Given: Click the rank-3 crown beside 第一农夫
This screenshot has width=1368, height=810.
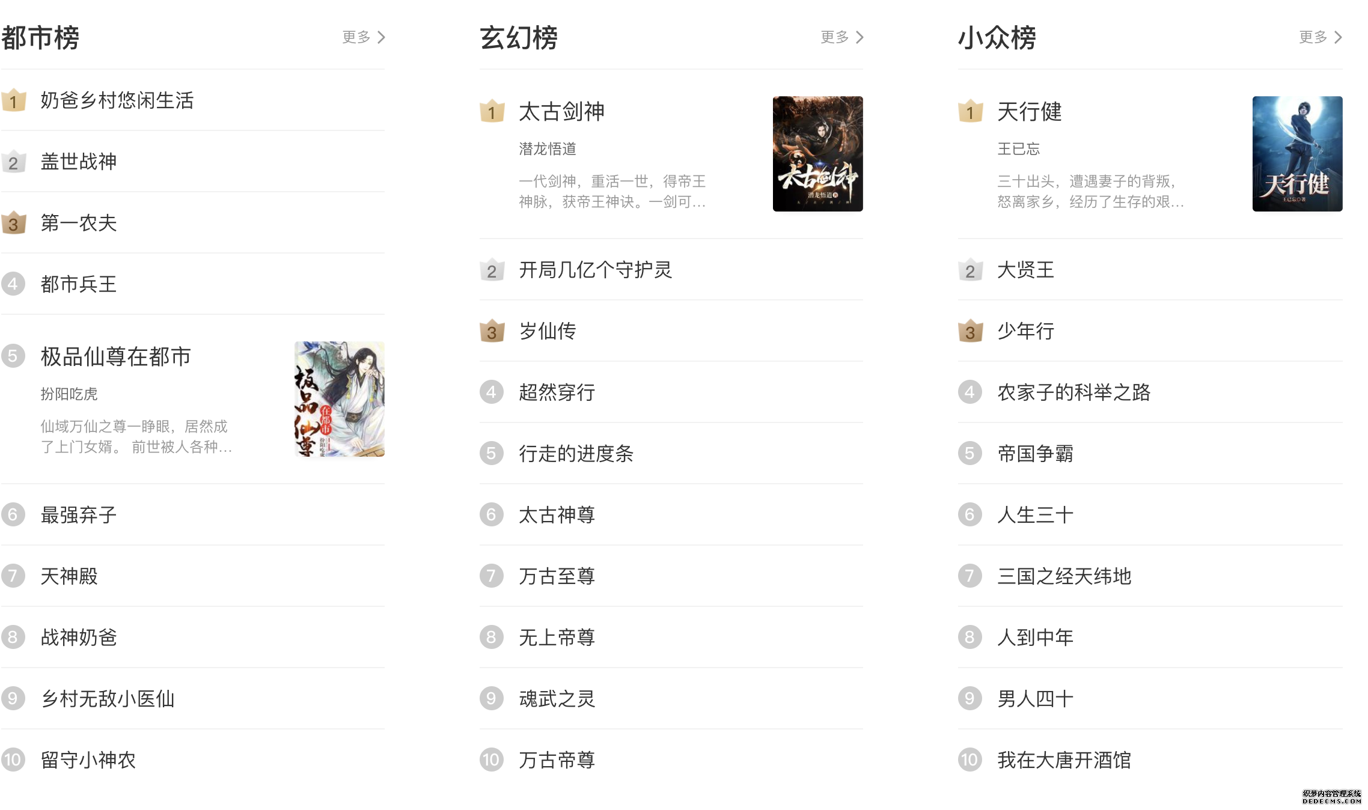Looking at the screenshot, I should click(13, 223).
